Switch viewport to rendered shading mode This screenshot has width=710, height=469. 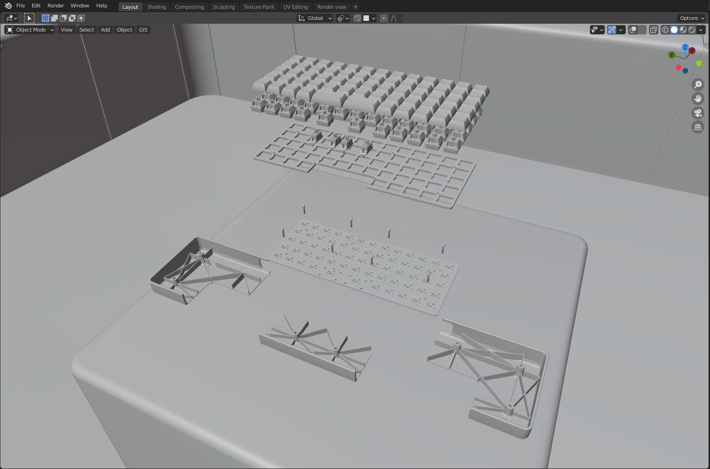tap(691, 30)
